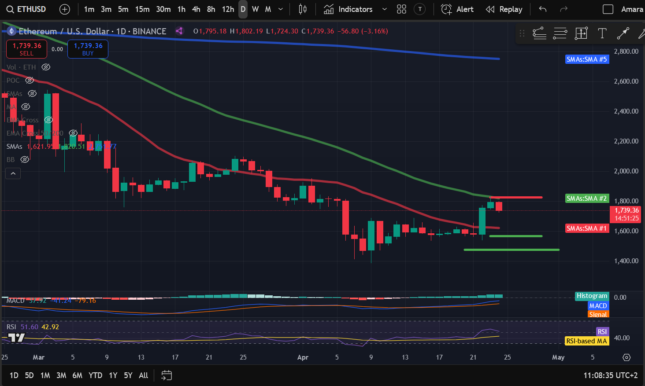
Task: Open the candlestick chart type selector
Action: pos(302,9)
